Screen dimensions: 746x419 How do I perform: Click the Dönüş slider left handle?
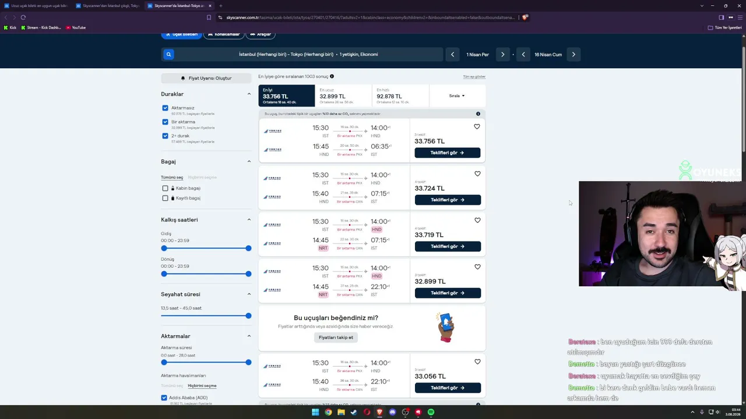click(x=164, y=274)
